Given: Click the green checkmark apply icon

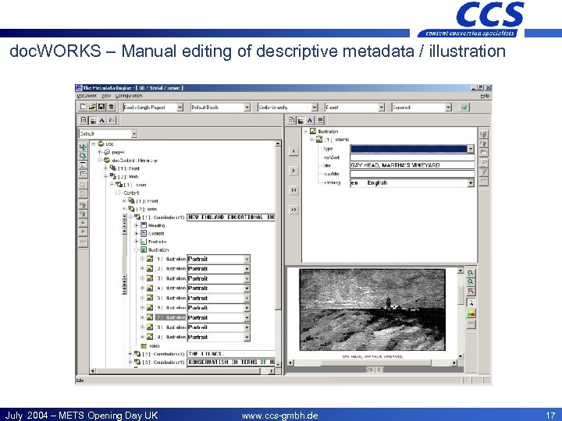Looking at the screenshot, I should click(x=465, y=107).
